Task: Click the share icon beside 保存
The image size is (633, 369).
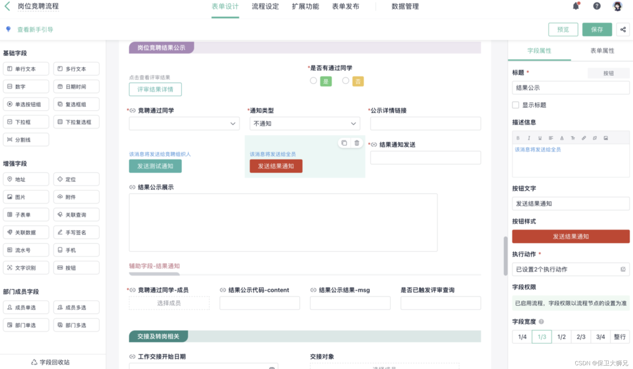Action: pos(623,30)
